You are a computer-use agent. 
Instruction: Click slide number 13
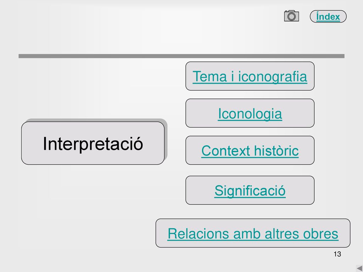pyautogui.click(x=337, y=254)
